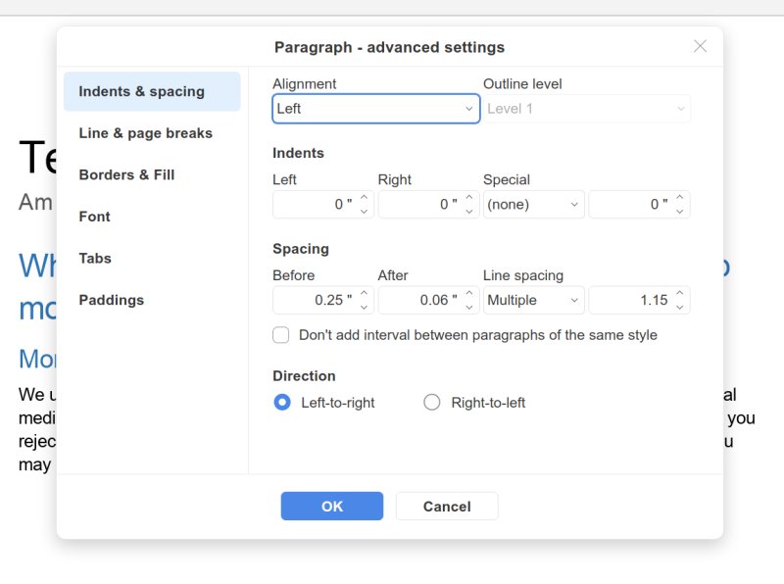Switch to Line & page breaks tab
The width and height of the screenshot is (784, 584).
[x=145, y=133]
